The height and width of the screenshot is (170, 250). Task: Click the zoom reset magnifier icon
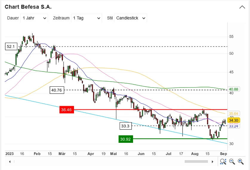click(223, 162)
